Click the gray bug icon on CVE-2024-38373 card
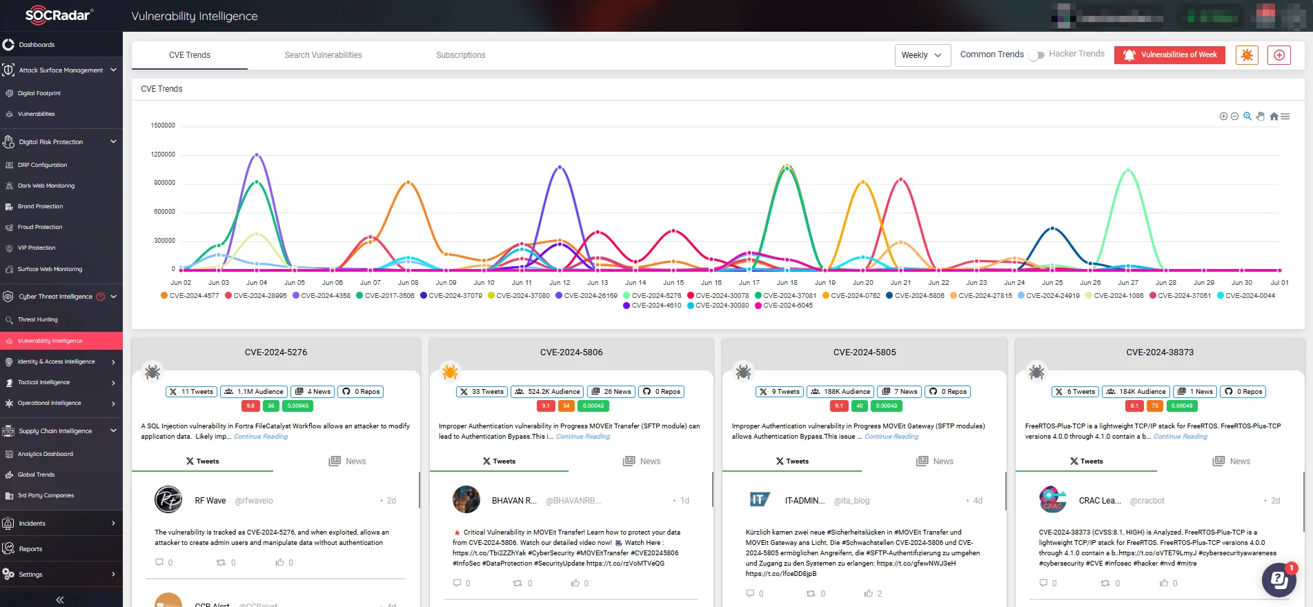Screen dimensions: 1313x607 pos(1036,372)
